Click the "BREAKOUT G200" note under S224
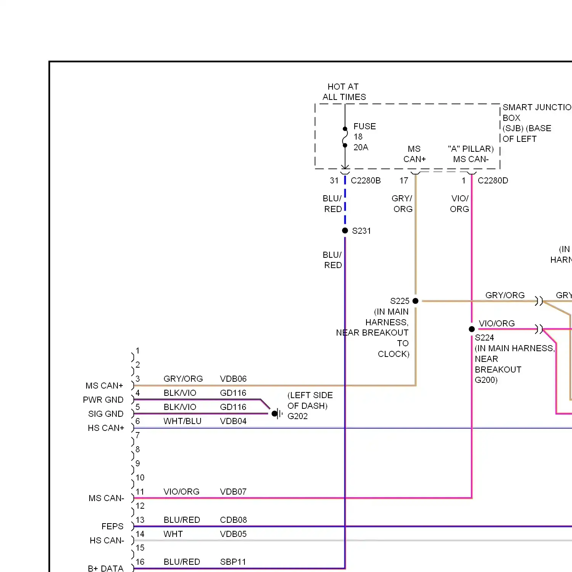 [498, 374]
